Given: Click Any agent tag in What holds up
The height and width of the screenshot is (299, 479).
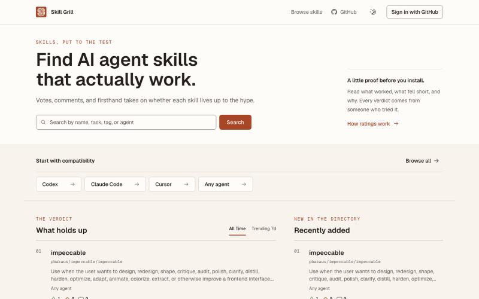Looking at the screenshot, I should pos(61,288).
